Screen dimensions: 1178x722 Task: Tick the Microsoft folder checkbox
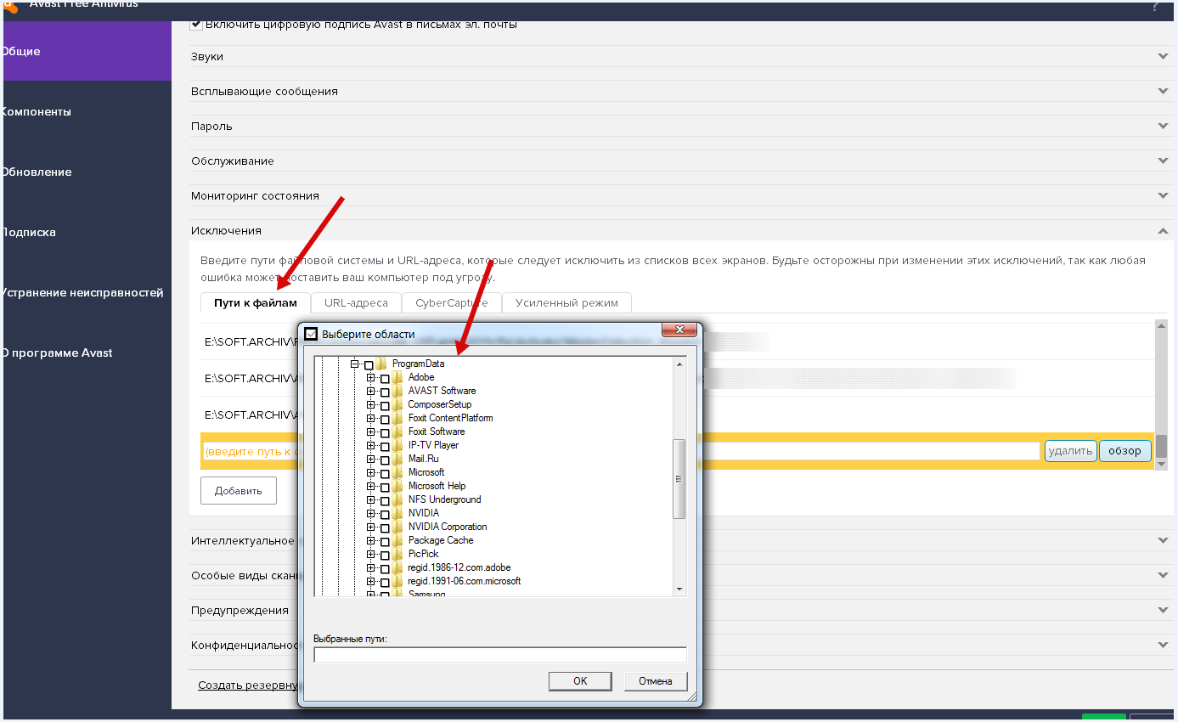tap(385, 473)
